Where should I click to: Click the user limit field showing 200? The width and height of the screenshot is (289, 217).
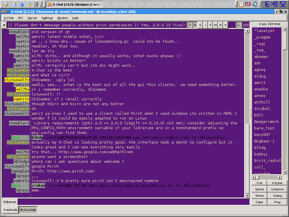pos(246,25)
